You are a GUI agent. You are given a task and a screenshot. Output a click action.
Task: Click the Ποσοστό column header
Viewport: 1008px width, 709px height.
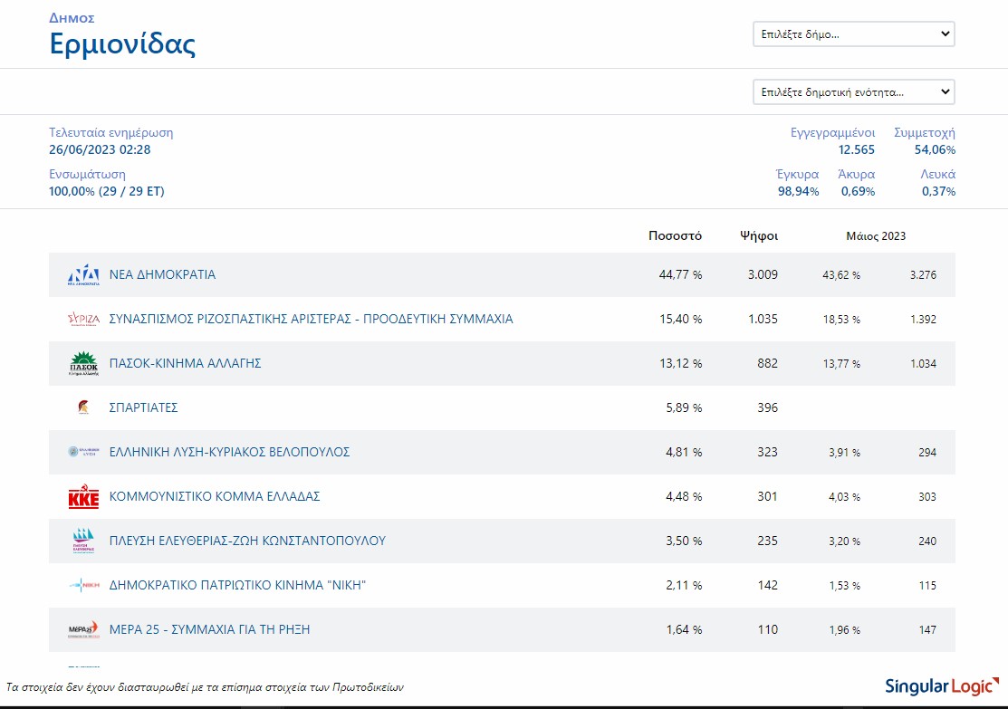675,235
